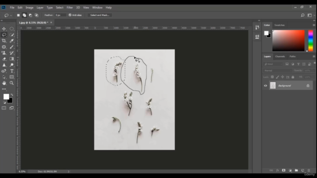Add a layer style (fx)
The image size is (317, 178).
[277, 171]
